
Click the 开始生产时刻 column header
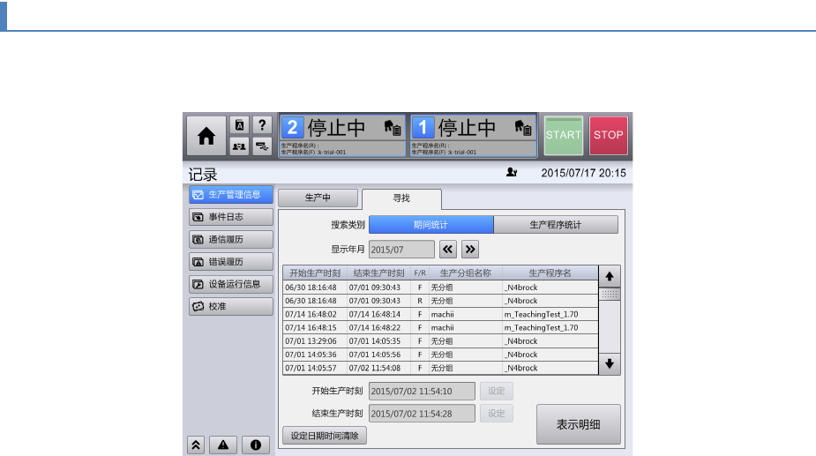point(315,273)
